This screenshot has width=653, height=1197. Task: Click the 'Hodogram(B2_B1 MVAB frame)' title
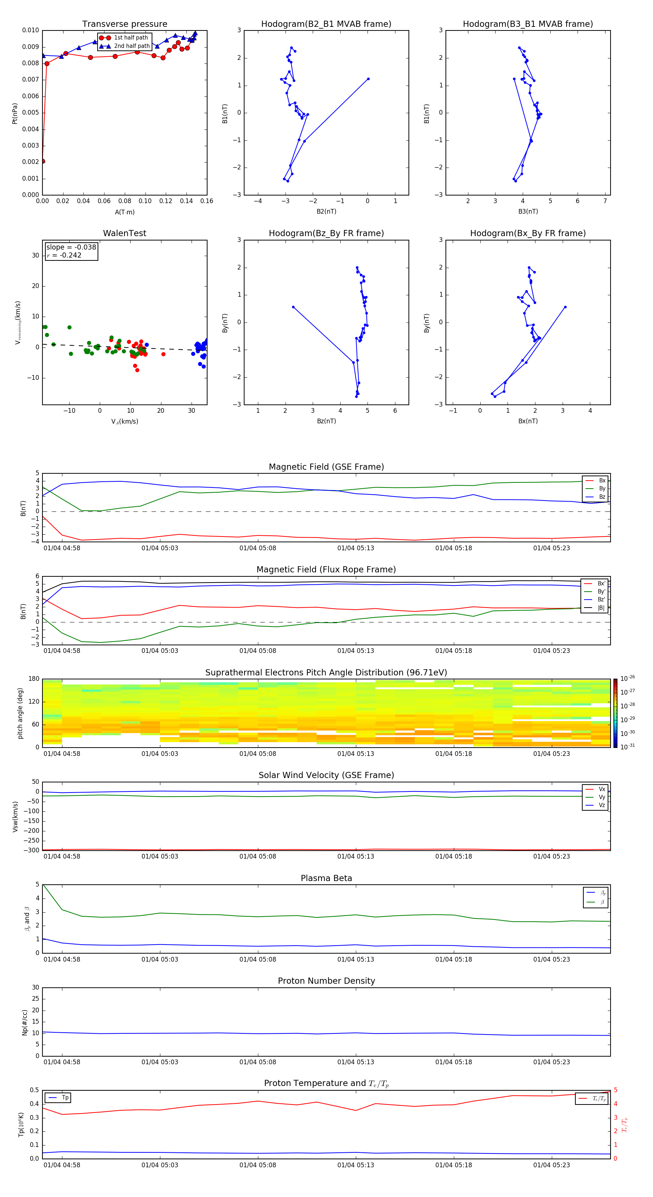(x=326, y=24)
